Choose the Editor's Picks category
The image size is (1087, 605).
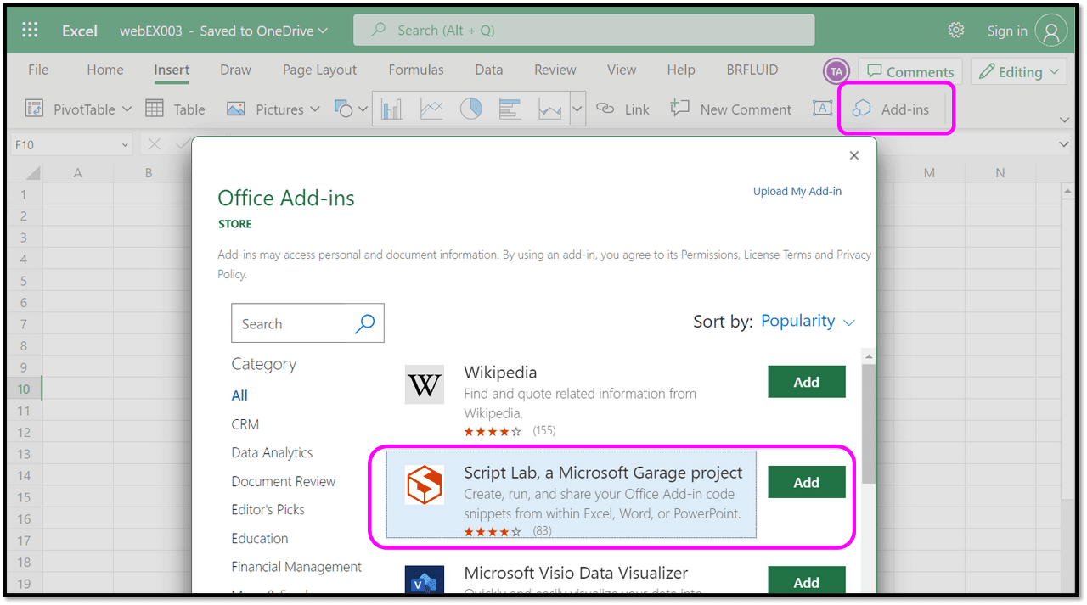[268, 509]
